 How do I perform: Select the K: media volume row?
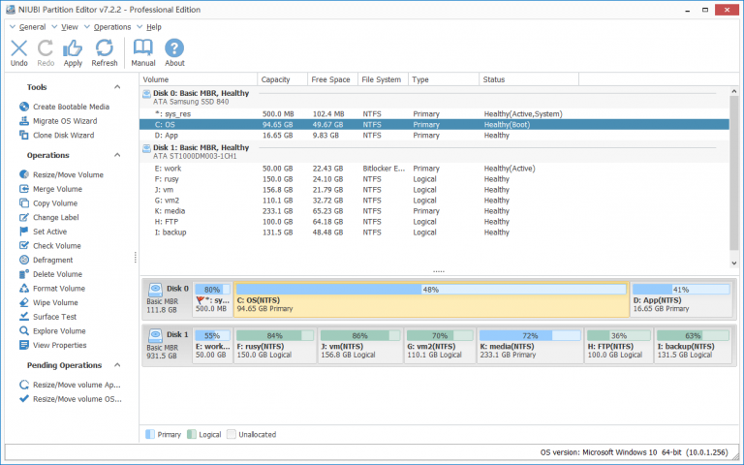click(434, 211)
